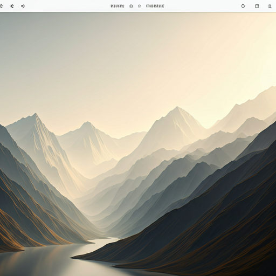Click the empty toolbar space between the left icons and center labels
Viewport: 276px width, 276px height.
67,6
